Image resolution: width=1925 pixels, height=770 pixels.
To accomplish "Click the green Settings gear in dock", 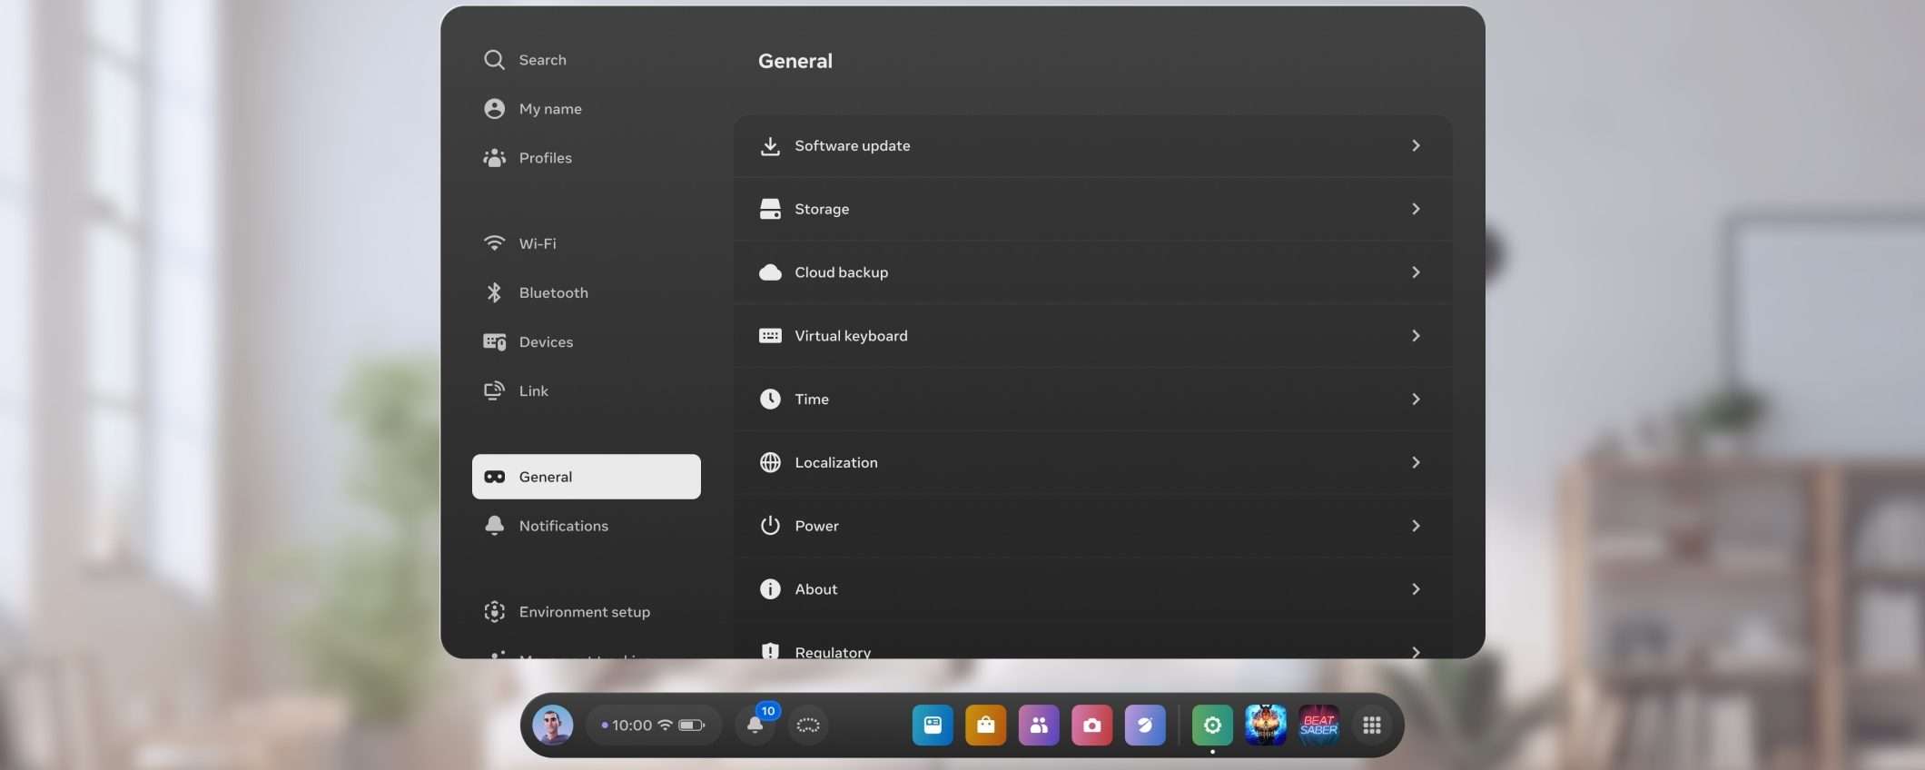I will pos(1212,726).
